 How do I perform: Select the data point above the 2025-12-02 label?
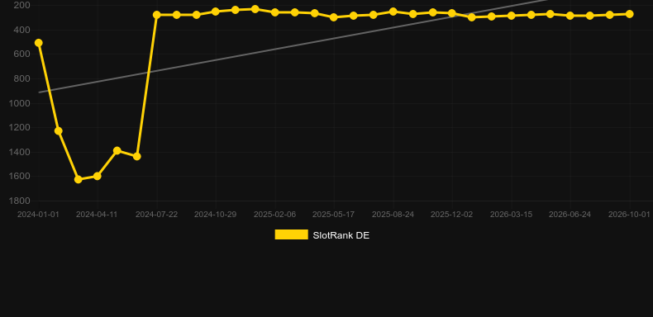(x=452, y=13)
